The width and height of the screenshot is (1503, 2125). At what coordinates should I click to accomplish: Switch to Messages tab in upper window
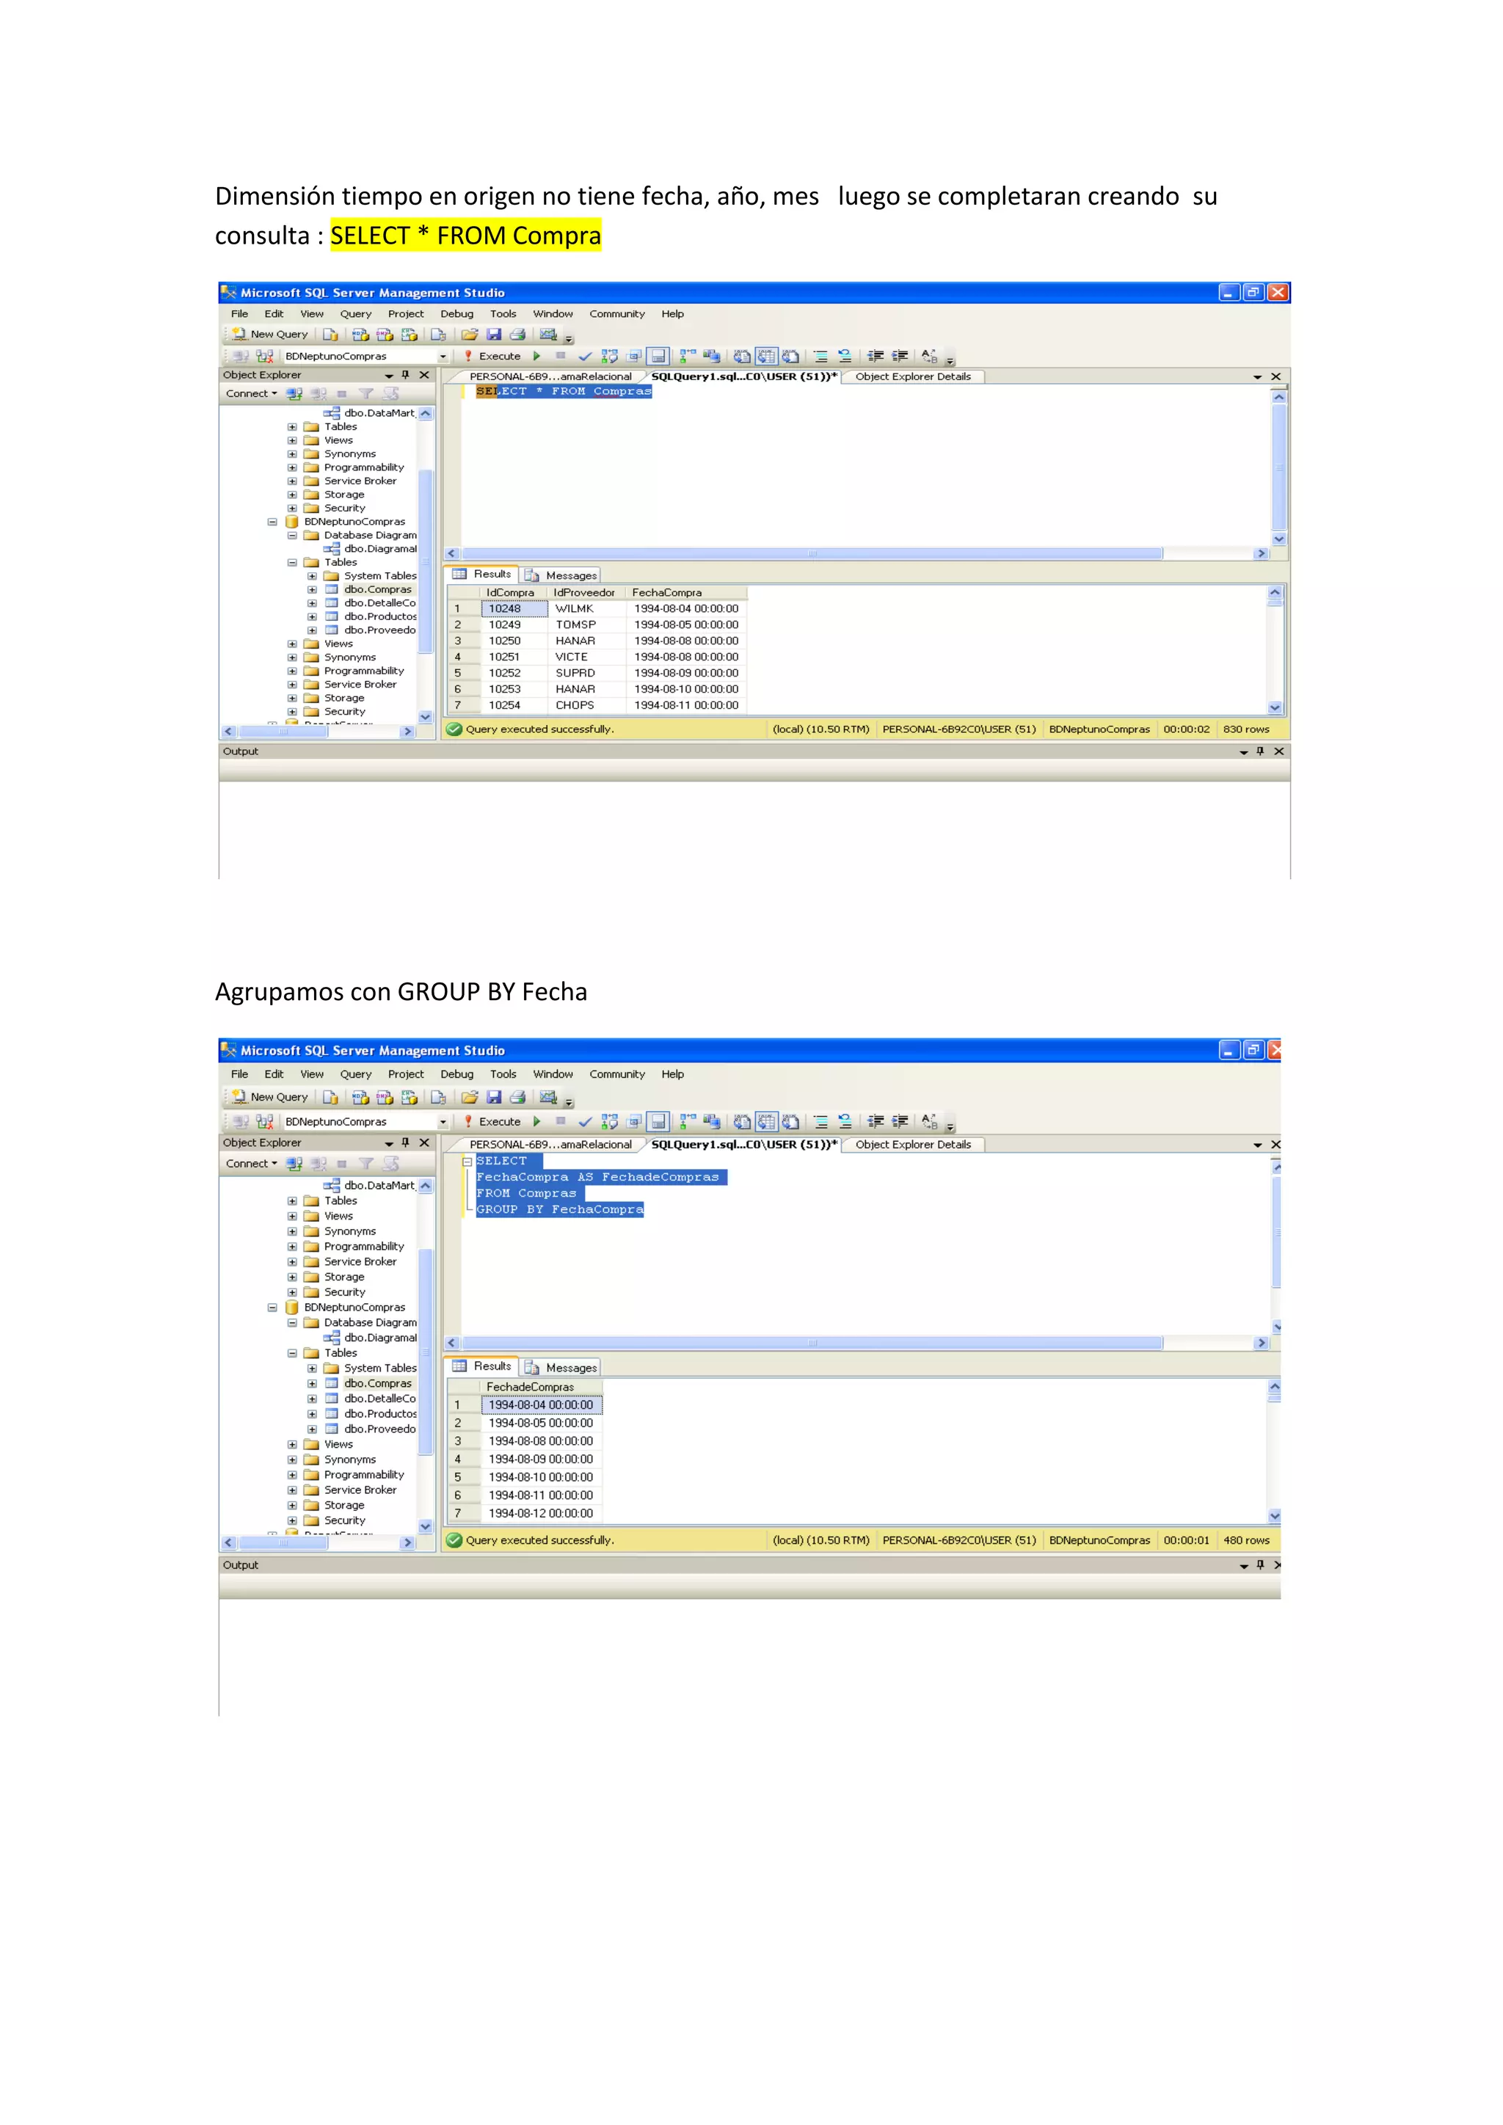[561, 576]
